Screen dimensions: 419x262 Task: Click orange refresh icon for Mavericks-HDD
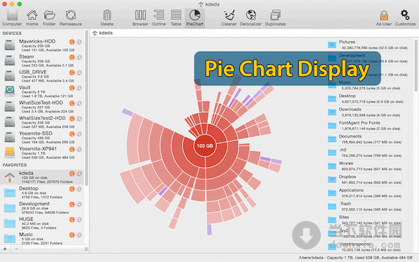point(72,42)
